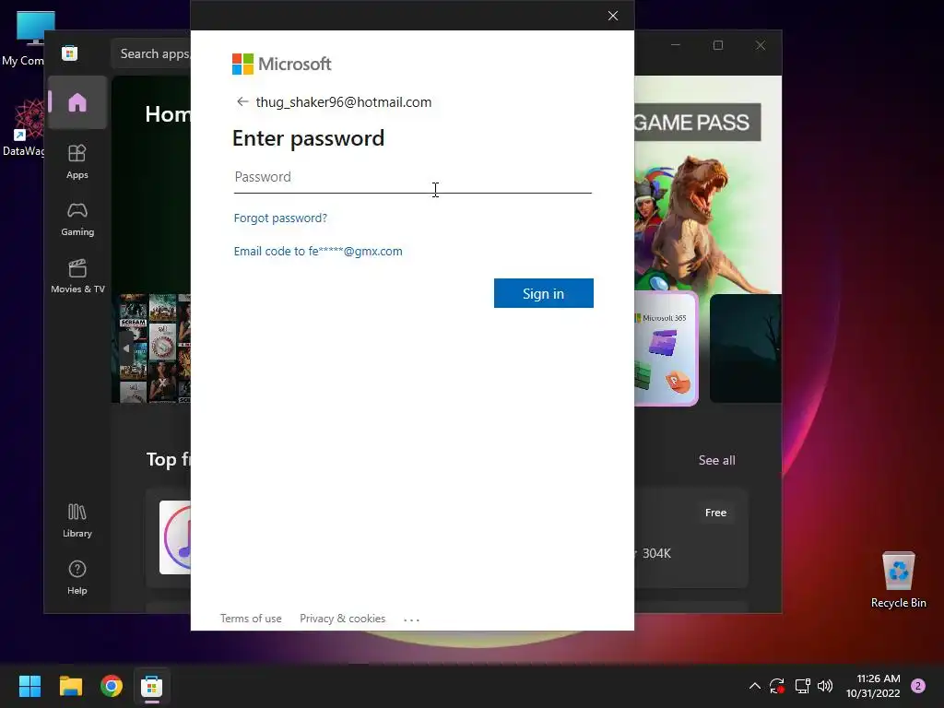
Task: Open the Forgot password? link
Action: coord(280,218)
